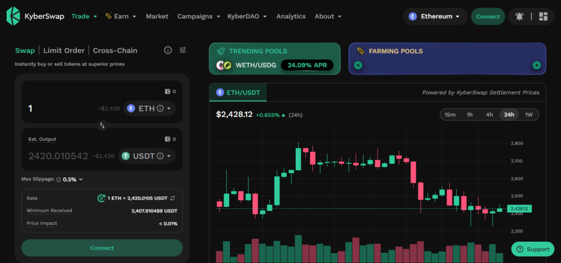Click the '2,407.910489 USDT' minimum received value
The height and width of the screenshot is (263, 561).
154,211
